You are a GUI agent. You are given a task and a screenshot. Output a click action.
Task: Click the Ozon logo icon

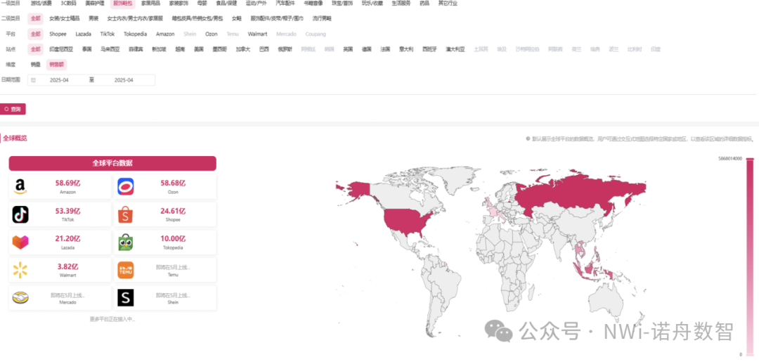click(126, 186)
